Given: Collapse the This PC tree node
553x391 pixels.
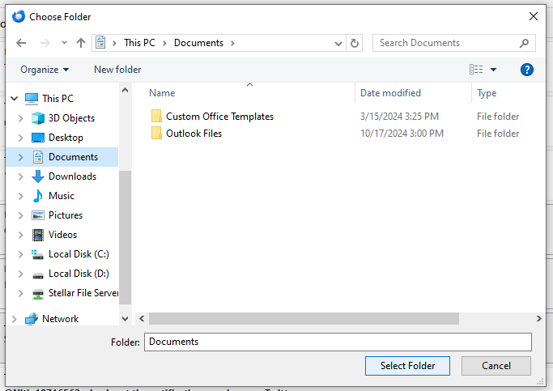Looking at the screenshot, I should [x=14, y=99].
